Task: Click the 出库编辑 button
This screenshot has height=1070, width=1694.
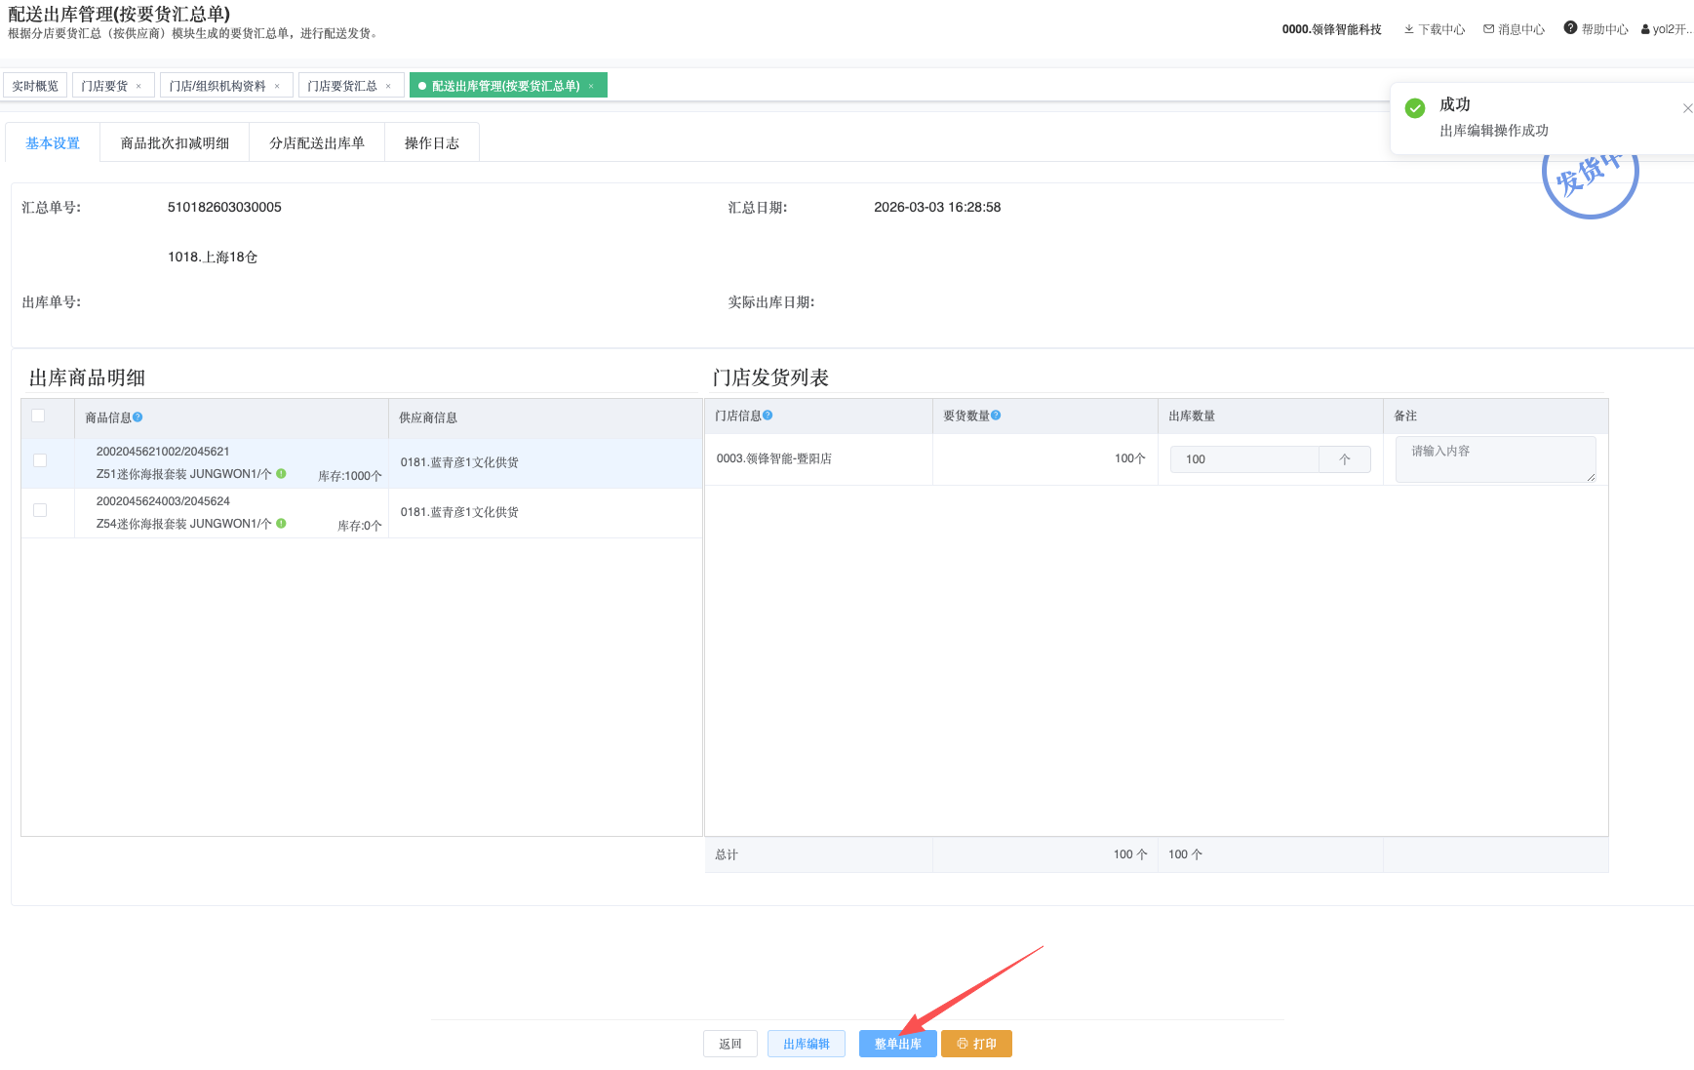Action: click(x=806, y=1044)
